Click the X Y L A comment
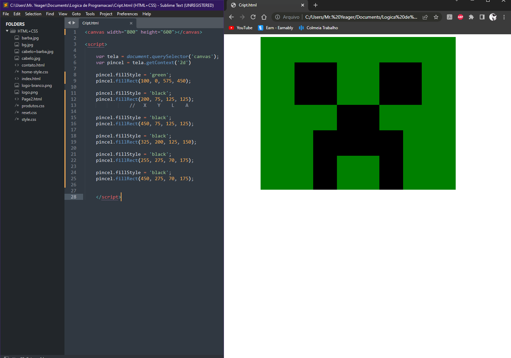 tap(159, 105)
